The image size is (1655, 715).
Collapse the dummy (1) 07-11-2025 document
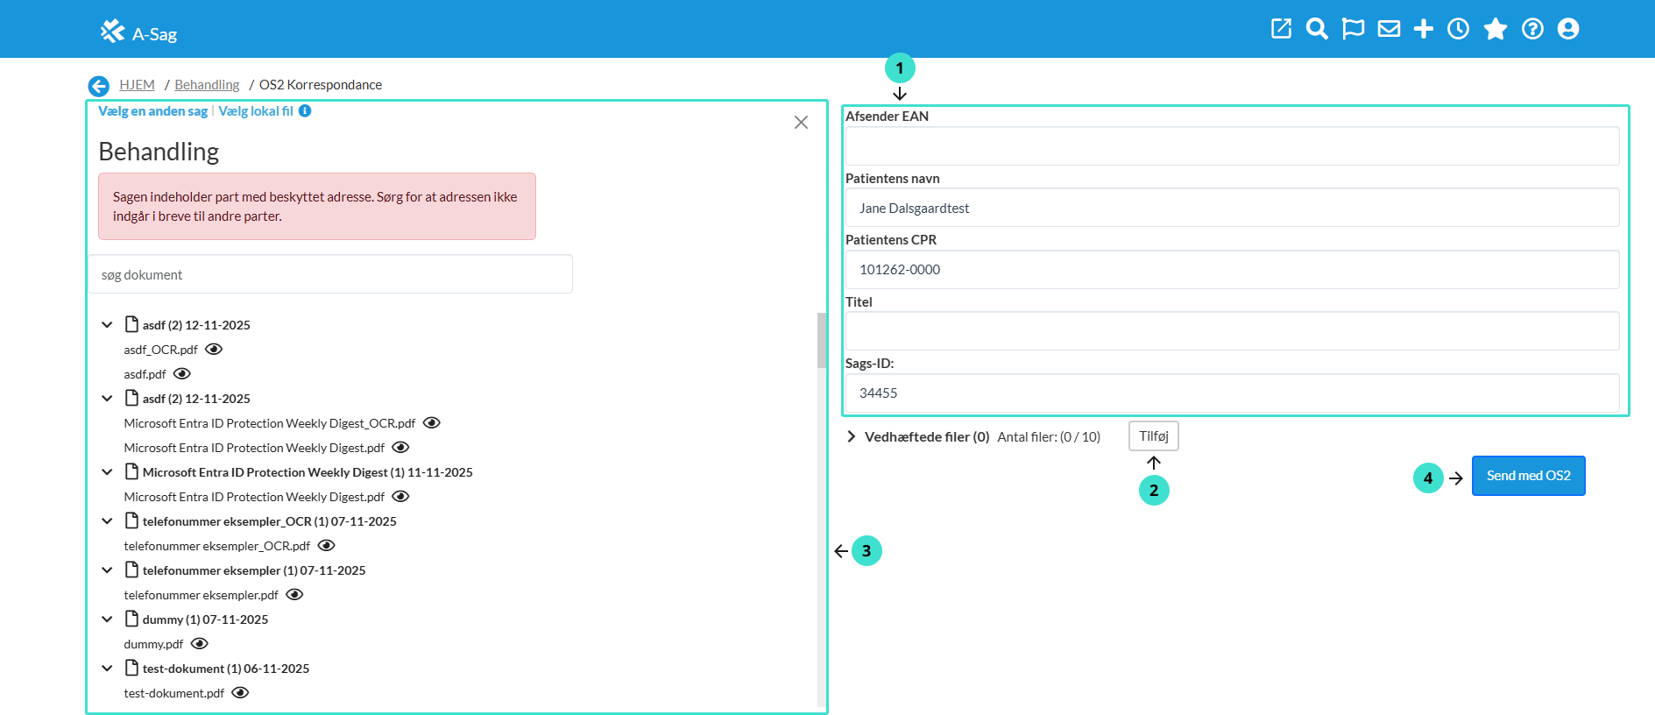pyautogui.click(x=107, y=619)
